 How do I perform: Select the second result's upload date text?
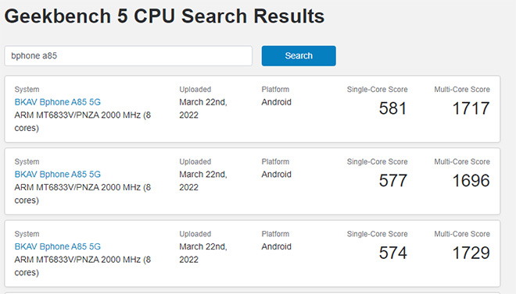click(x=203, y=181)
